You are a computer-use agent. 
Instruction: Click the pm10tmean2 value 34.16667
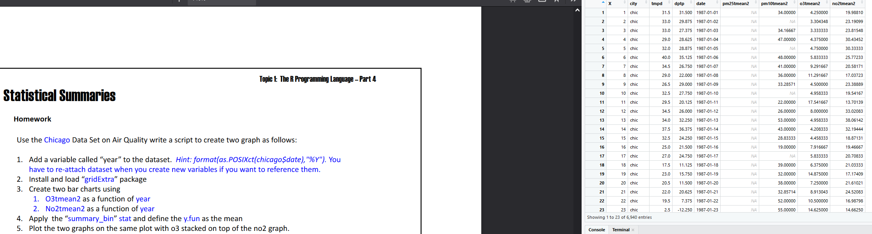point(787,30)
